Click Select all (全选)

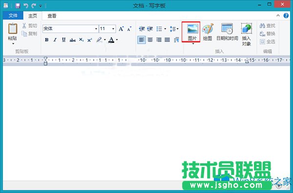(x=268, y=41)
